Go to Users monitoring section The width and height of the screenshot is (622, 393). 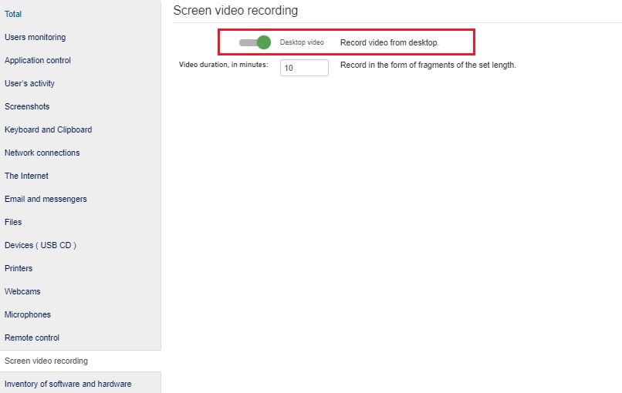pos(35,37)
